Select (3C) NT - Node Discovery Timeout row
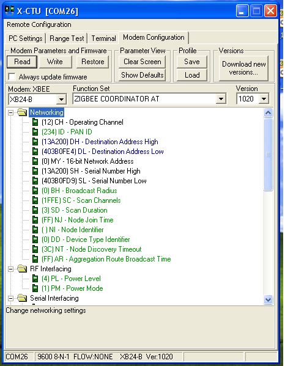 (91, 249)
